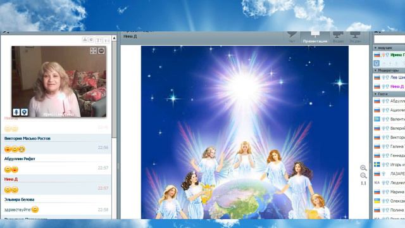Select guest Абдуллин in participants list
The height and width of the screenshot is (228, 405).
[x=389, y=101]
